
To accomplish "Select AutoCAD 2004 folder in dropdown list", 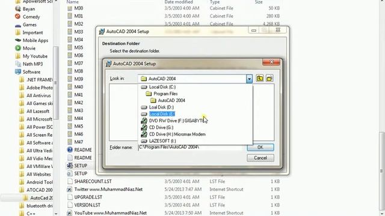I will (x=171, y=100).
